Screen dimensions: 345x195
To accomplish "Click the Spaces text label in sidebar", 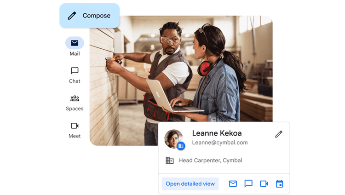I will point(75,109).
